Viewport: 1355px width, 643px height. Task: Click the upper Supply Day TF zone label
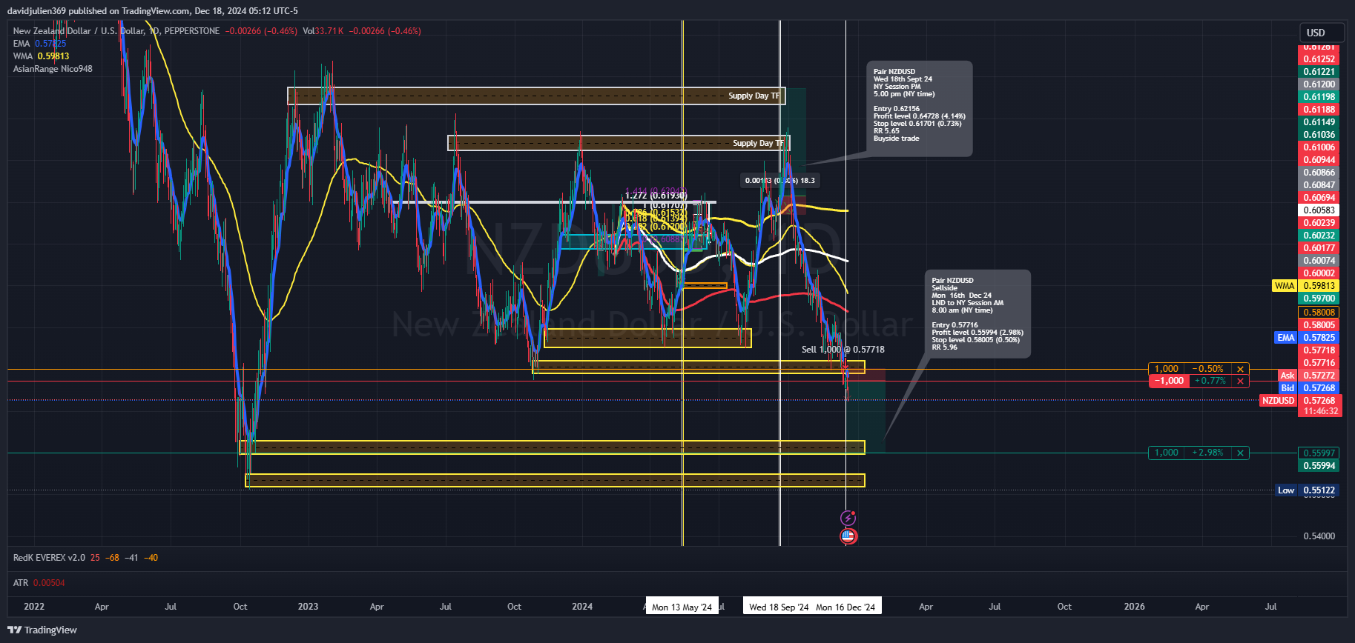point(754,96)
